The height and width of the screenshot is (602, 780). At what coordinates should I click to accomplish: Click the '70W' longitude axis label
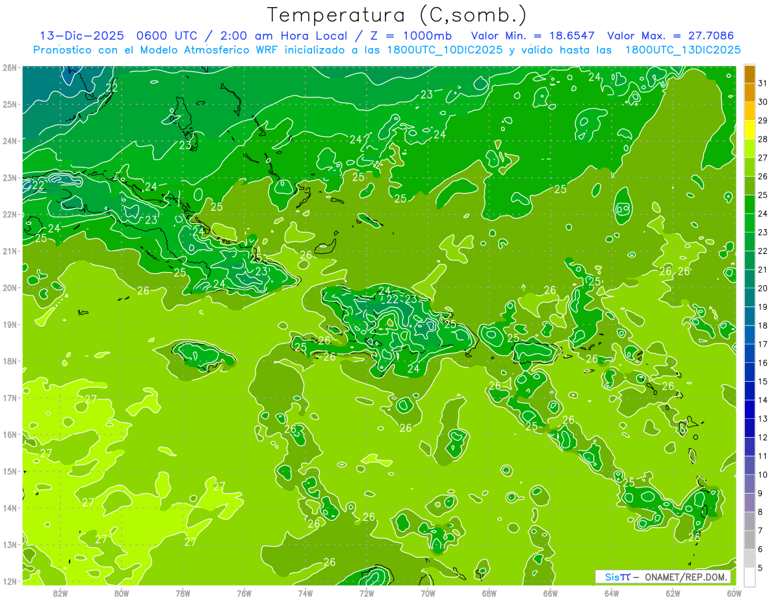pos(428,592)
